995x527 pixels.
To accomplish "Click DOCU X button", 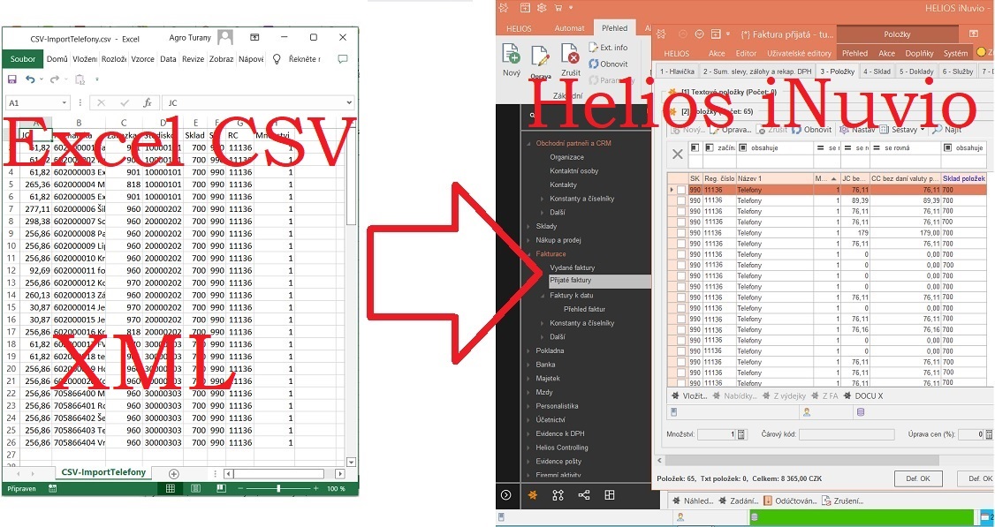I will coord(863,395).
